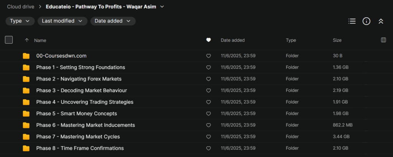Open the Last modified filter dropdown
This screenshot has height=157, width=393.
coord(62,21)
